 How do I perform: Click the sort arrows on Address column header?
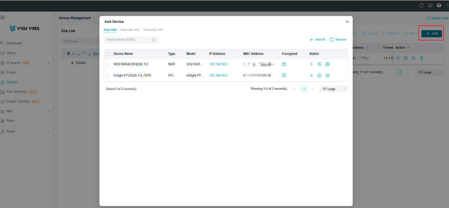pos(367,48)
